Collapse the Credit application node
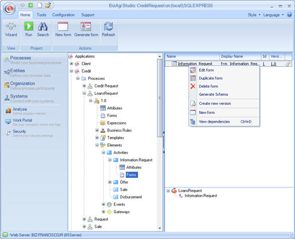This screenshot has width=295, height=239. pyautogui.click(x=71, y=71)
